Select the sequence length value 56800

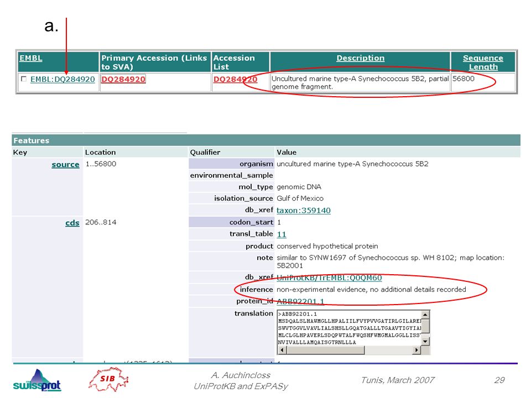point(464,78)
